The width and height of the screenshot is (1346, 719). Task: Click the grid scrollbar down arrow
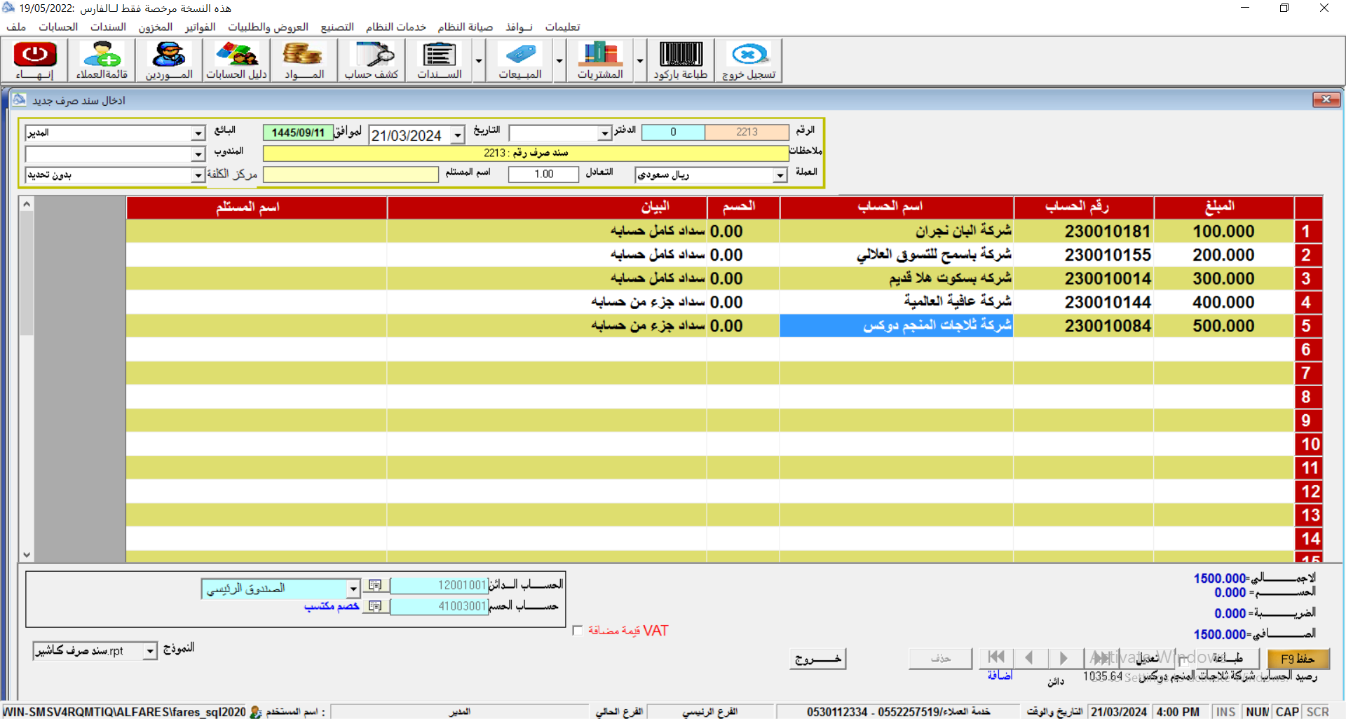27,554
